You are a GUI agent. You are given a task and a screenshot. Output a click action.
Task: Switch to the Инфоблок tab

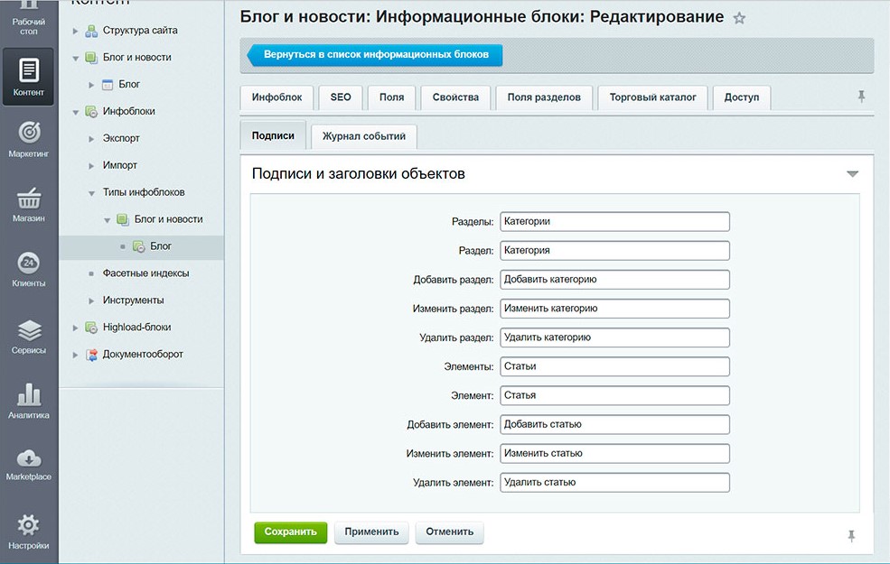pyautogui.click(x=276, y=97)
